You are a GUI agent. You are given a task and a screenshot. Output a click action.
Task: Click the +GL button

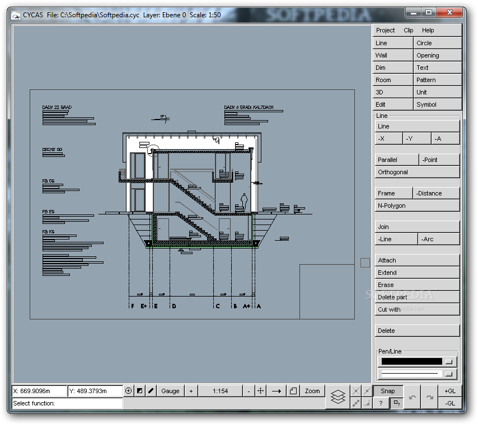450,391
